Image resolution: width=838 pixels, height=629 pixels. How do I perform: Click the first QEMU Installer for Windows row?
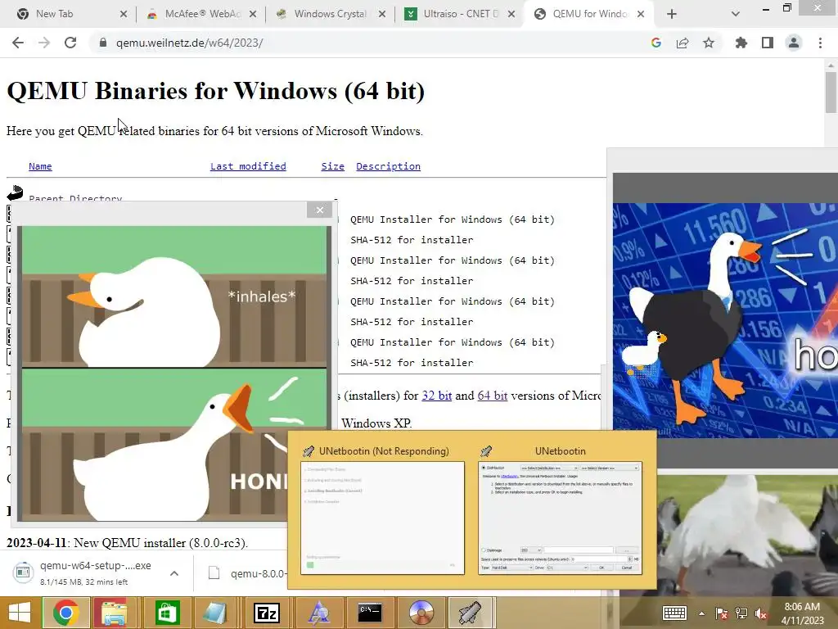coord(452,219)
